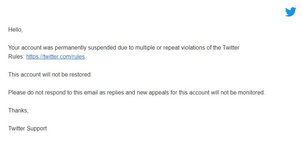Click the word 'Twitter' ending the first line
The height and width of the screenshot is (148, 303).
[231, 47]
